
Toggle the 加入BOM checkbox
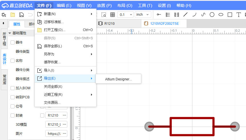pos(13,88)
